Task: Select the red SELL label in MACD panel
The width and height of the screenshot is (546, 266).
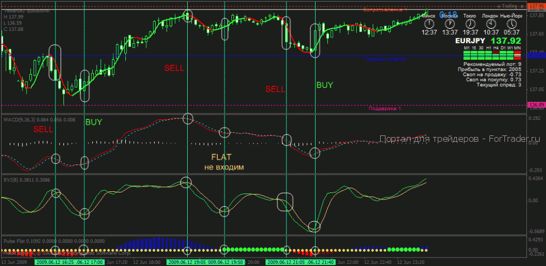Action: pos(44,130)
